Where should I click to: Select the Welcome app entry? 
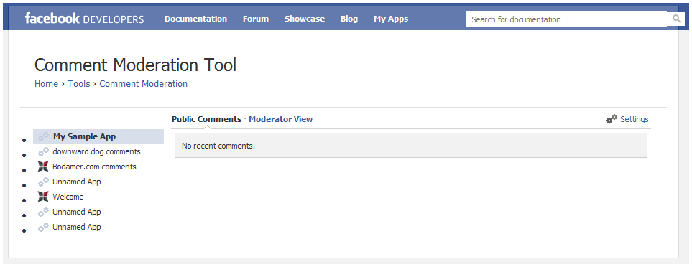pyautogui.click(x=68, y=197)
